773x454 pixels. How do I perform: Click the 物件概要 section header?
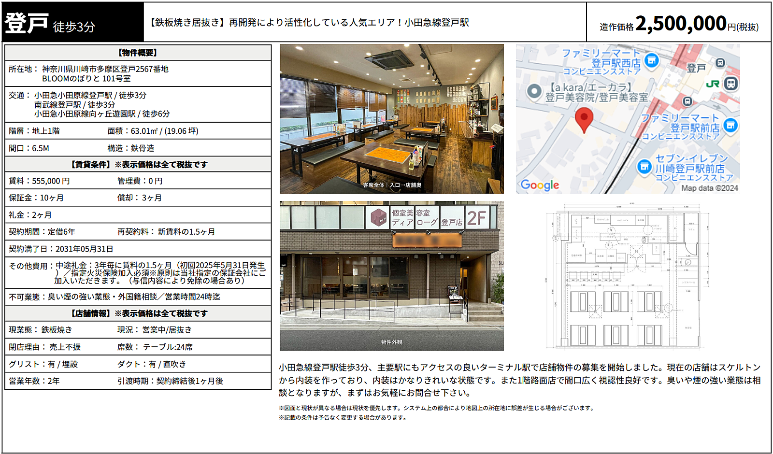coord(138,53)
